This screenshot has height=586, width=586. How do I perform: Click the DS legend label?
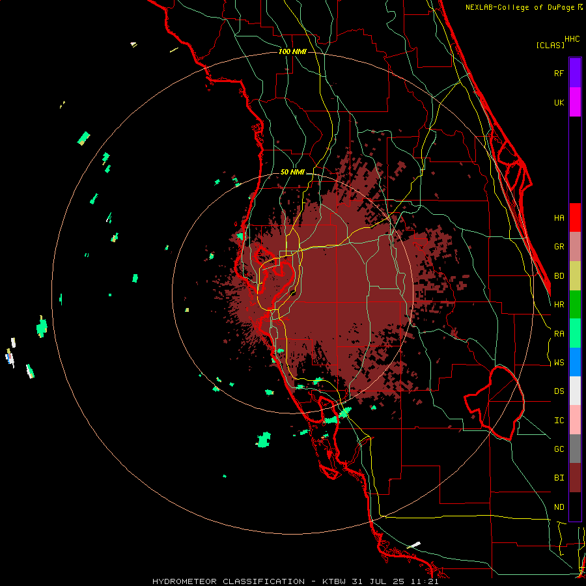tap(559, 391)
